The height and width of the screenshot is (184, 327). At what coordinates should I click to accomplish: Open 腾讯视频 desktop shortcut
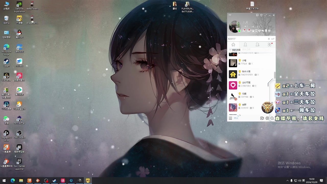(x=19, y=91)
